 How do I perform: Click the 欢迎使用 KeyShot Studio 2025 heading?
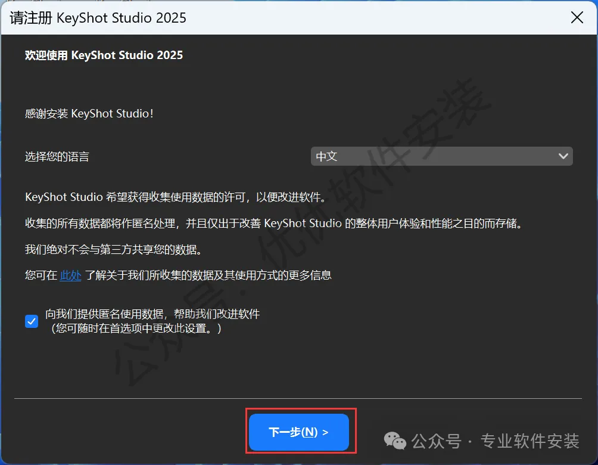point(104,55)
